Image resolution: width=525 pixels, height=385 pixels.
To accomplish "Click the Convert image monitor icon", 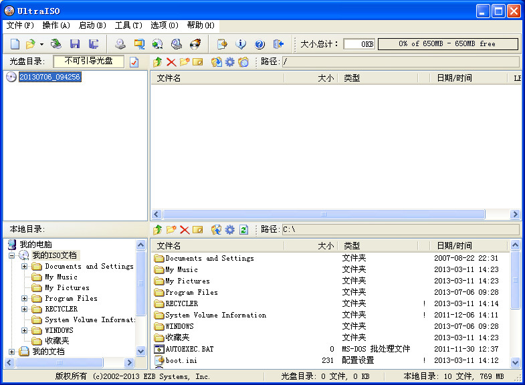I will click(x=139, y=44).
